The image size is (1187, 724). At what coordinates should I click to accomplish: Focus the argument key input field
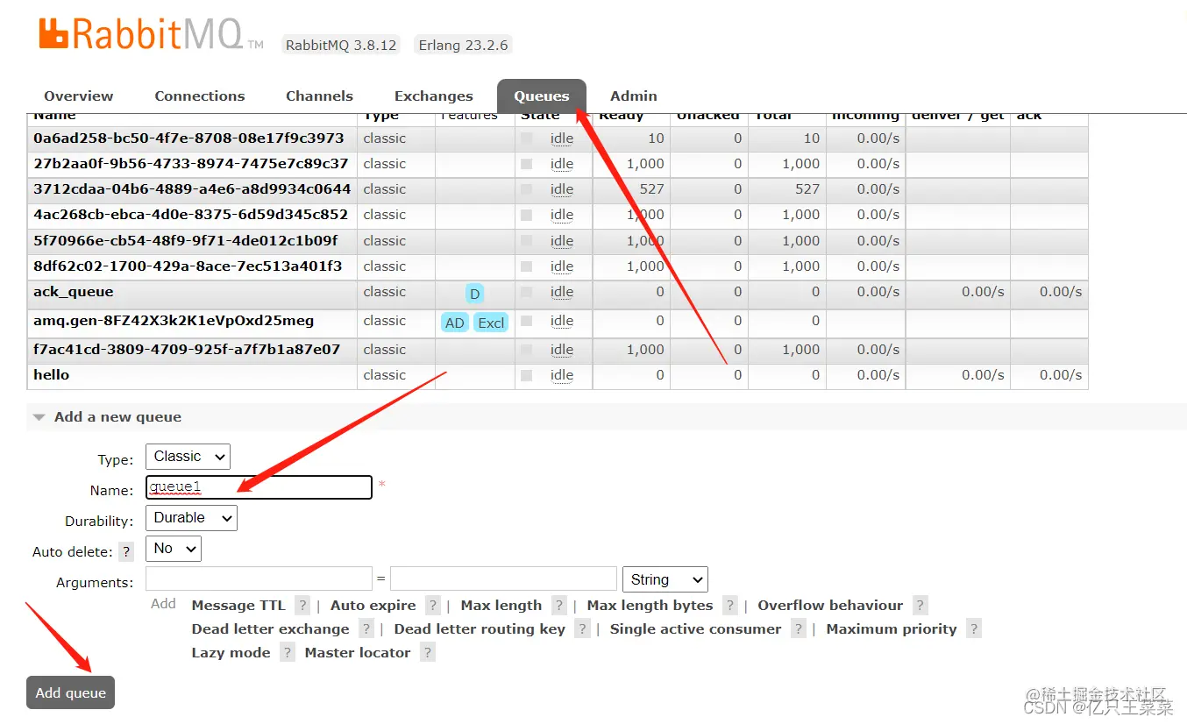tap(259, 579)
